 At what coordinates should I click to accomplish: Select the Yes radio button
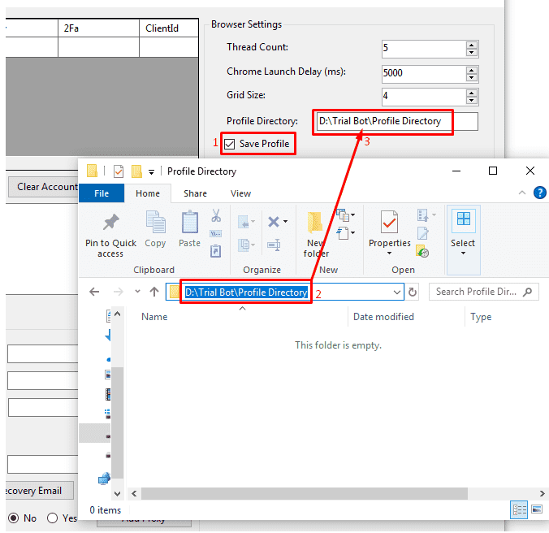click(52, 518)
